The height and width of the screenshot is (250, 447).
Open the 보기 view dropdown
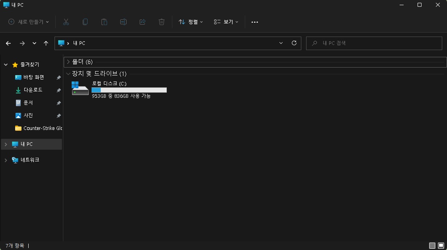click(x=226, y=22)
